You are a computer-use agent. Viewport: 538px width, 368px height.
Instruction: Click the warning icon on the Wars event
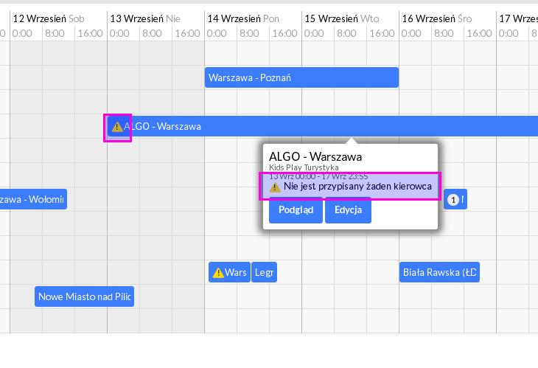click(x=218, y=273)
